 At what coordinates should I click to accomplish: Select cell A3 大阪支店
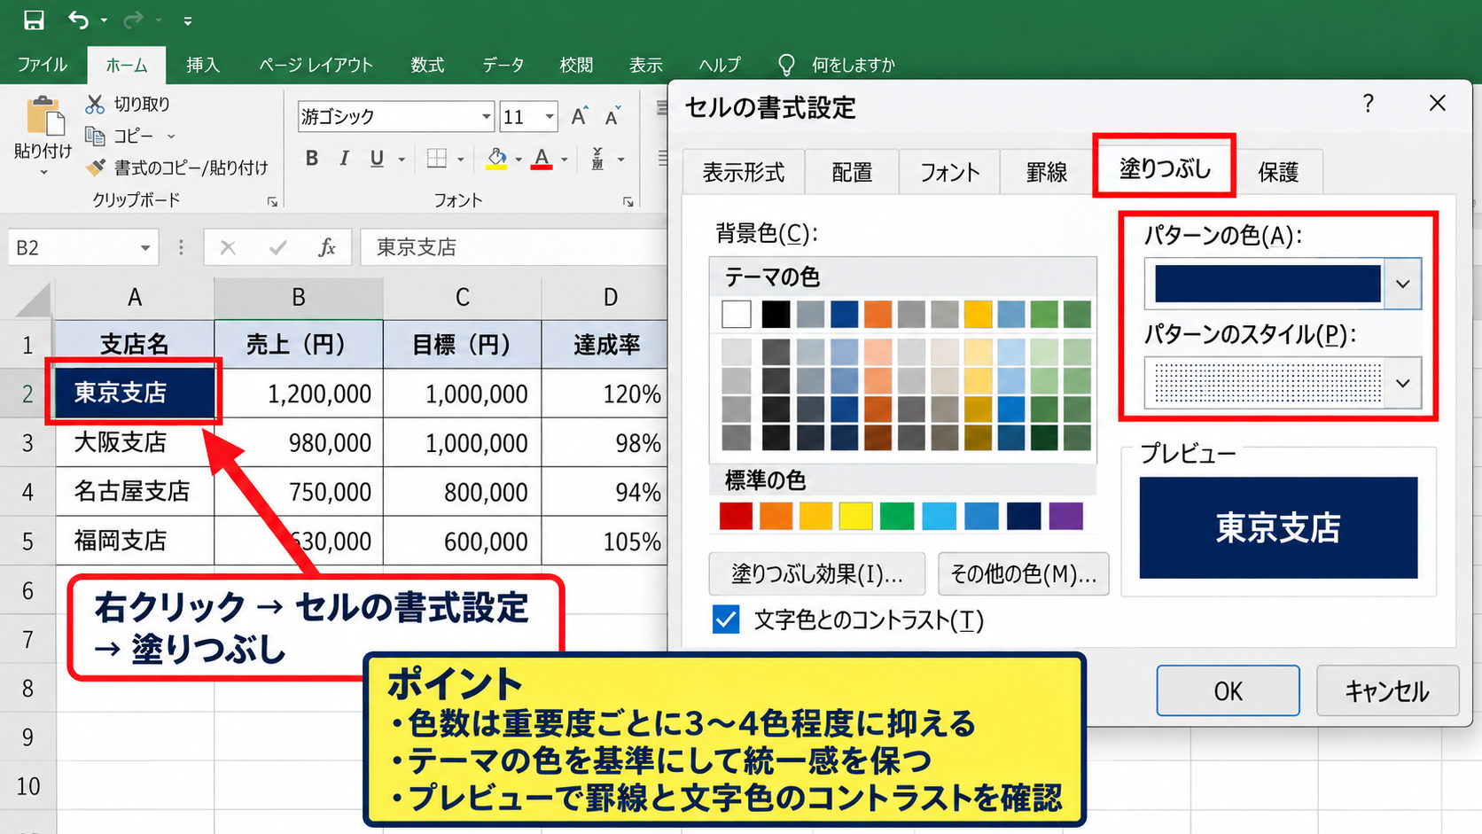135,442
